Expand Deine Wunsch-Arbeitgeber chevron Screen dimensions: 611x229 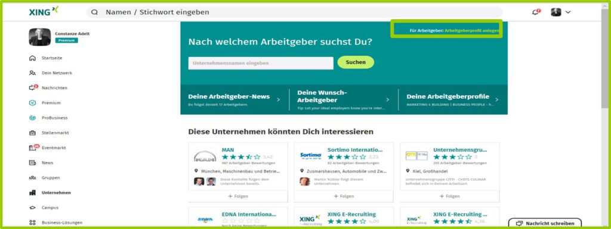point(387,100)
